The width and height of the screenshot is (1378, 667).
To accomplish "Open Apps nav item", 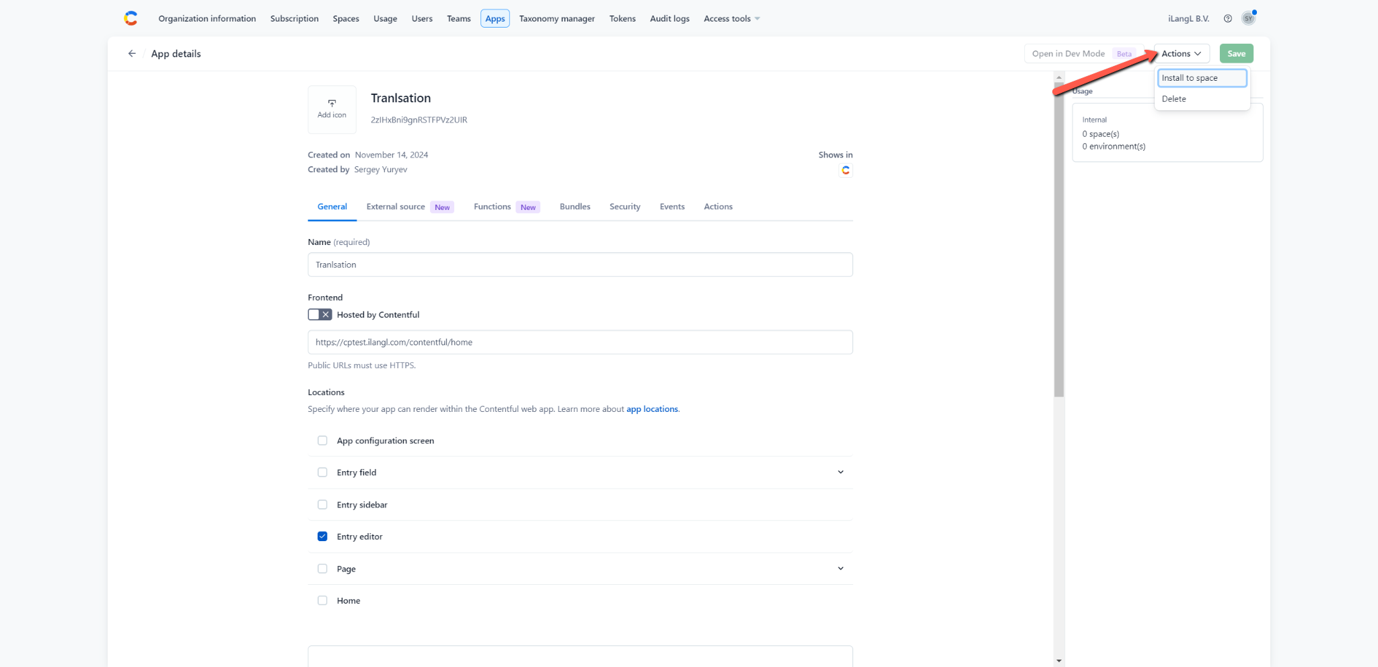I will [x=495, y=19].
